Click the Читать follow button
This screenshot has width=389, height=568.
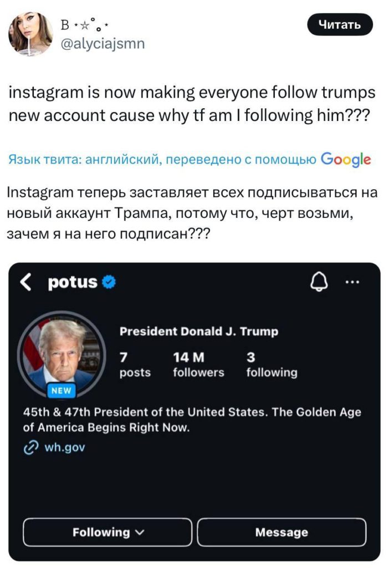tap(340, 24)
